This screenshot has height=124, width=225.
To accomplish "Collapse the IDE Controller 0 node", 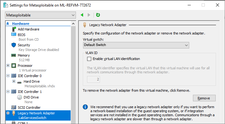I will (x=8, y=76).
